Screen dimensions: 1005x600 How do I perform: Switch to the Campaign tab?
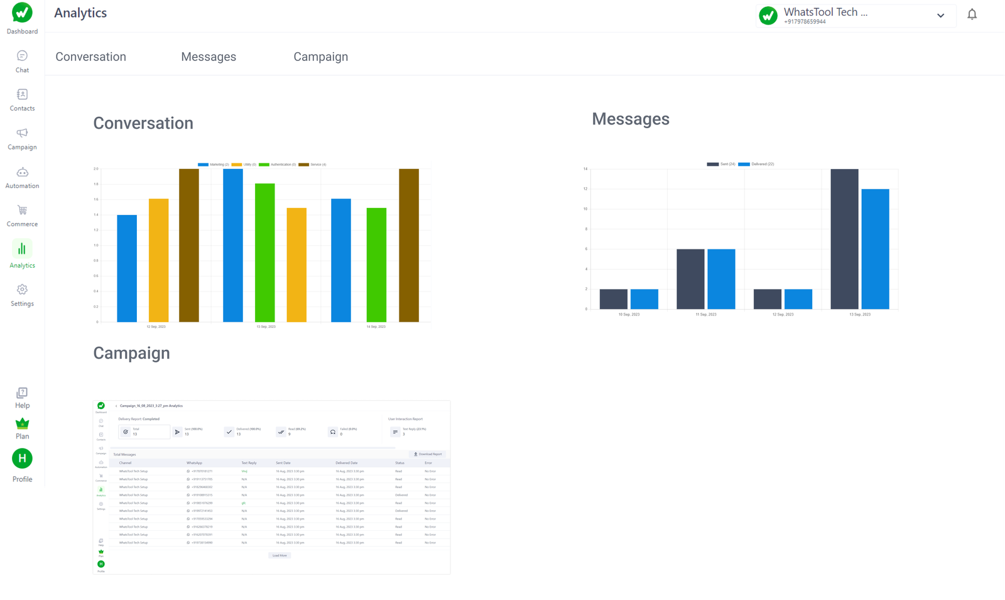320,57
